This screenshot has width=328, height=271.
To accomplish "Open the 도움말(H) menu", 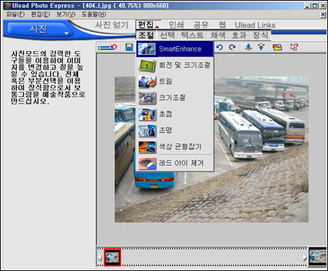I will coord(94,15).
